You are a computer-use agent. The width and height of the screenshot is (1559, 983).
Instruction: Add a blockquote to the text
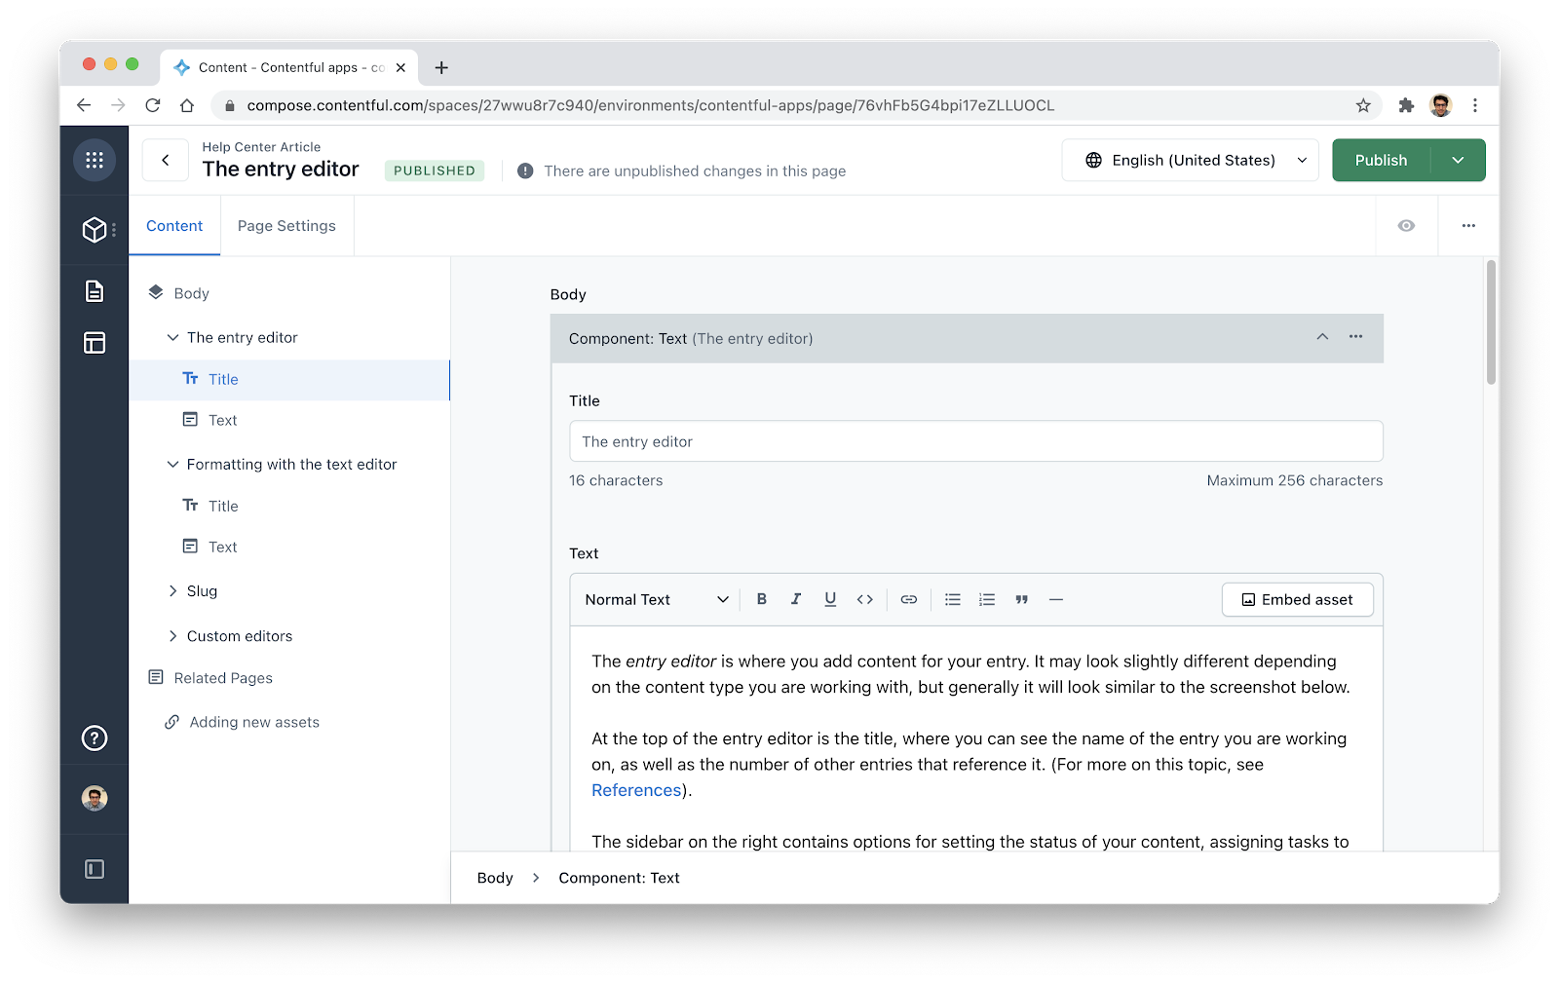1021,599
